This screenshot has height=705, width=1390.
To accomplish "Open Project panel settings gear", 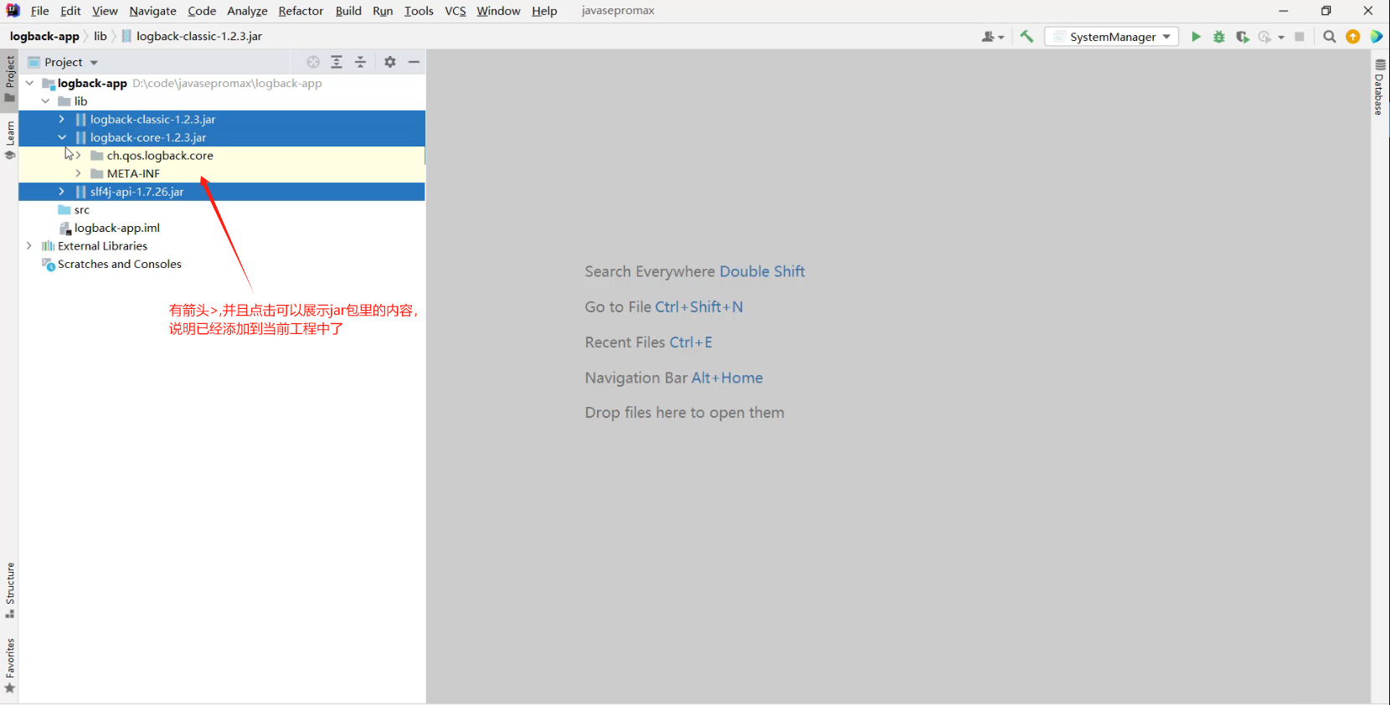I will pos(390,62).
